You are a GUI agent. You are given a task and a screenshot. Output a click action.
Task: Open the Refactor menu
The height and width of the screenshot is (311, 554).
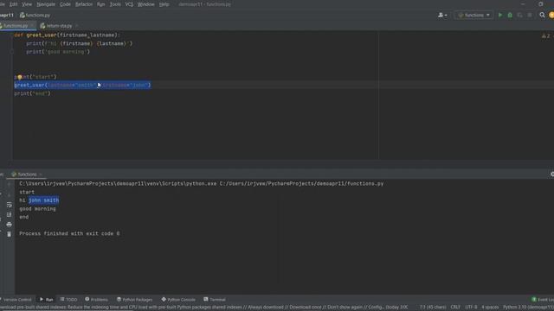click(84, 4)
